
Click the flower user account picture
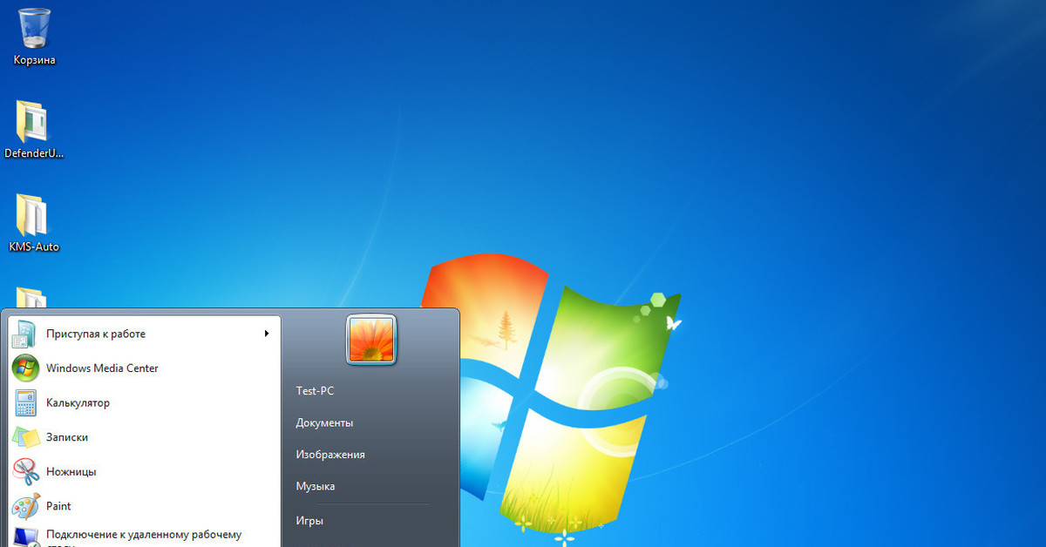[x=371, y=340]
